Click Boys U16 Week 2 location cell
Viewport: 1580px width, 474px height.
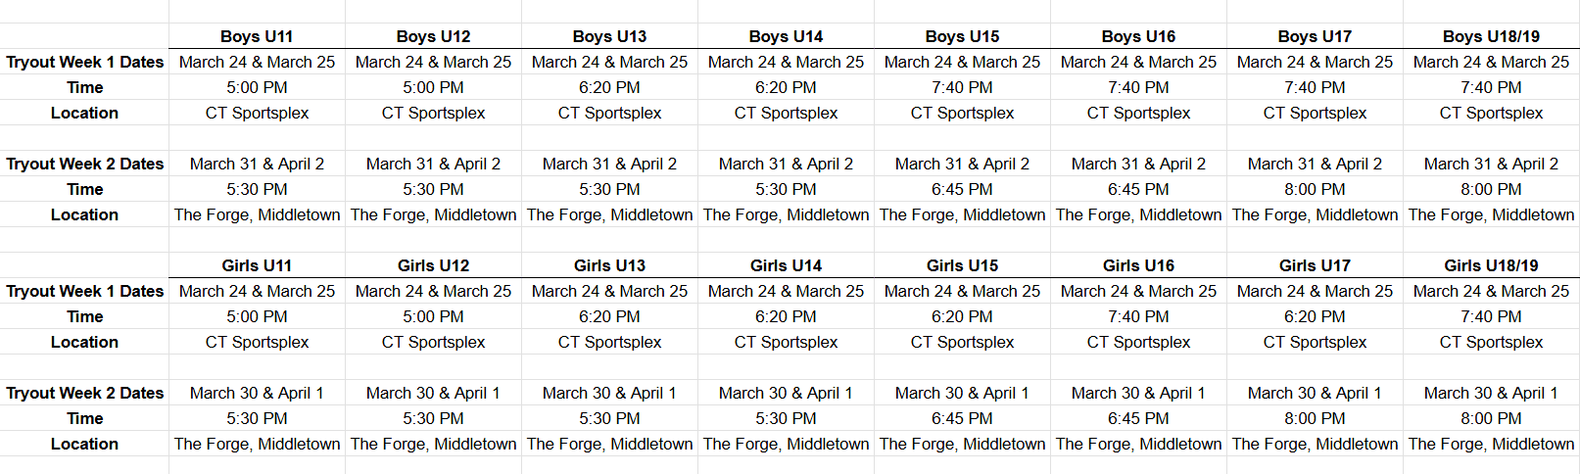pyautogui.click(x=1138, y=214)
